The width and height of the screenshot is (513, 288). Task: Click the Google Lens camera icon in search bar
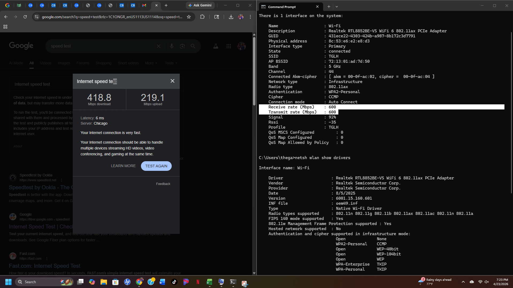[182, 46]
